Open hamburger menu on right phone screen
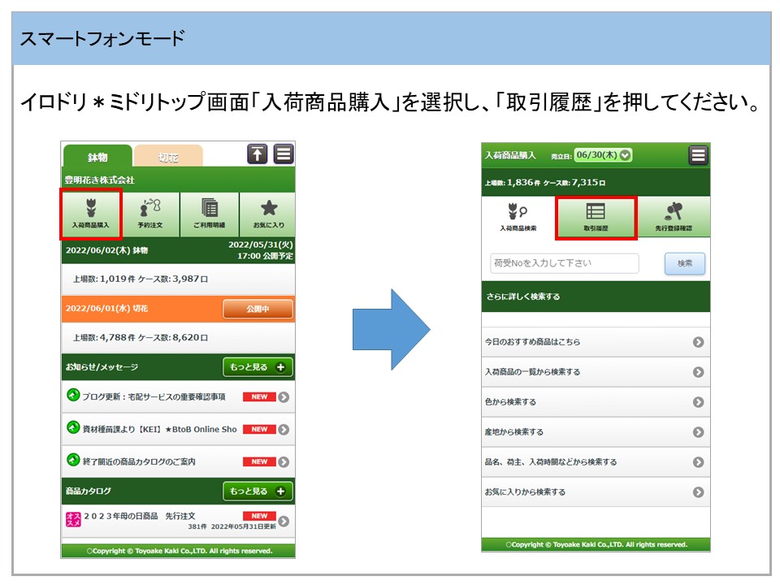The height and width of the screenshot is (585, 780). 698,155
